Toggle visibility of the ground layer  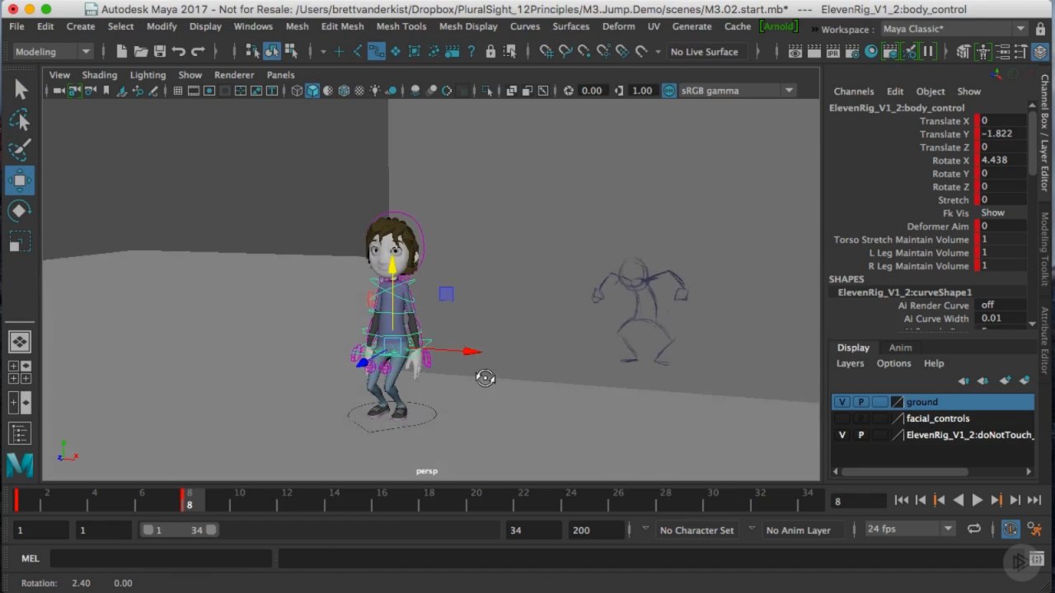[x=842, y=402]
